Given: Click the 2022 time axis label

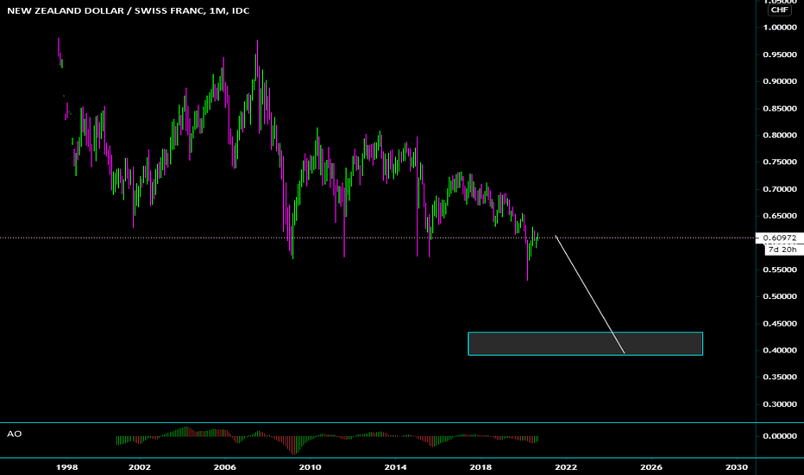Looking at the screenshot, I should coord(566,466).
